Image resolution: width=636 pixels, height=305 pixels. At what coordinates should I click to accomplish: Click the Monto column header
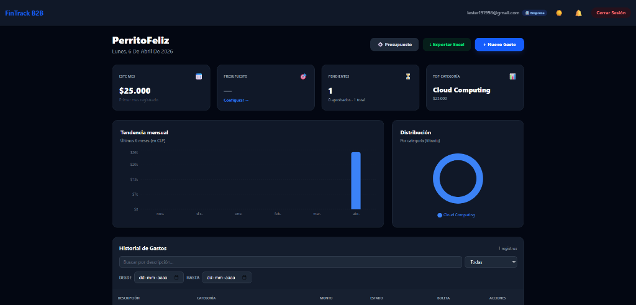(x=325, y=298)
